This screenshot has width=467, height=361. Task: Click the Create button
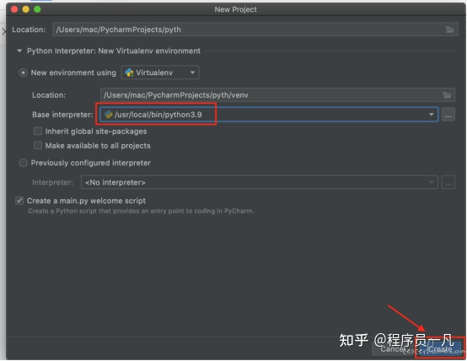(x=440, y=349)
